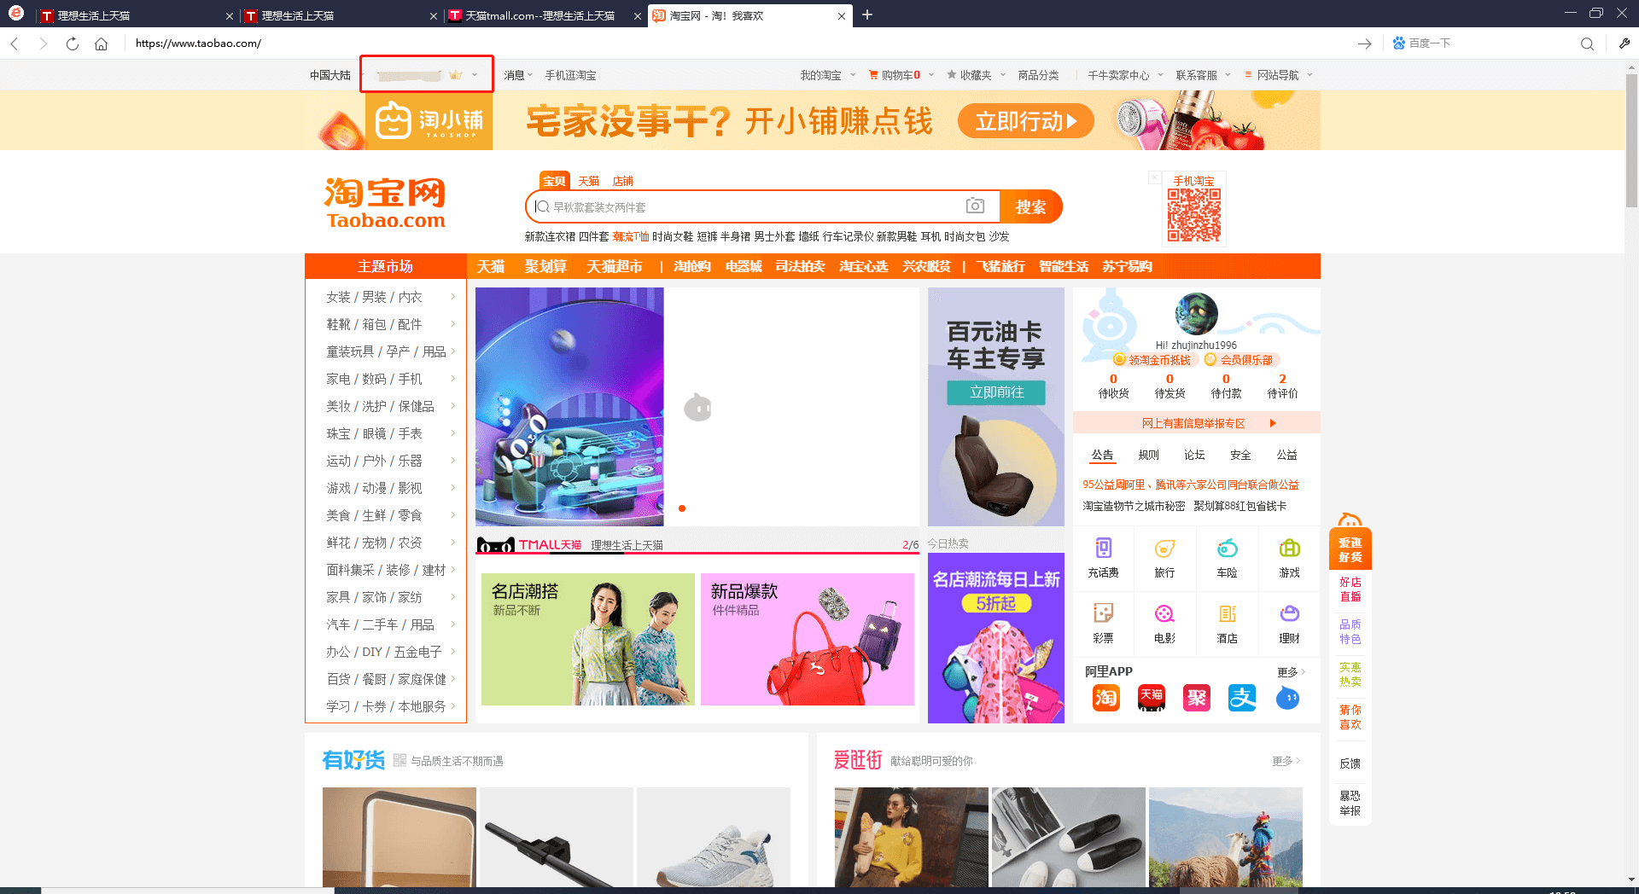1639x894 pixels.
Task: Open 手机逛淘宝 in the top bar
Action: (x=570, y=75)
